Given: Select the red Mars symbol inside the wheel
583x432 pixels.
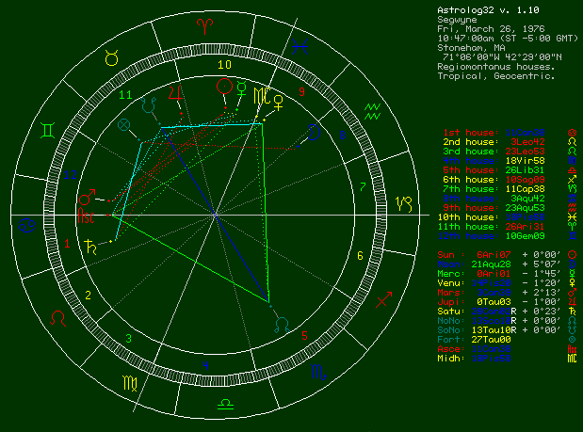Looking at the screenshot, I should (x=87, y=198).
